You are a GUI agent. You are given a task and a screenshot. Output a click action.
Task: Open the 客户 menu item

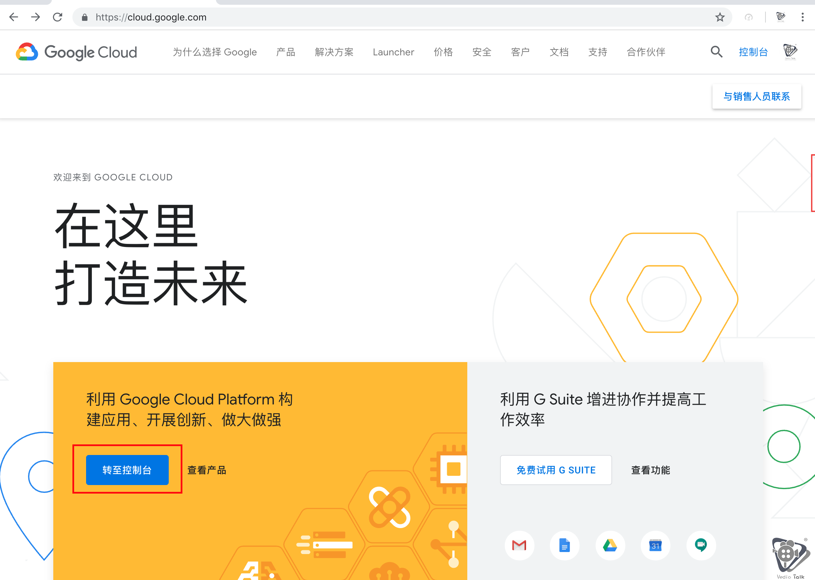[520, 52]
